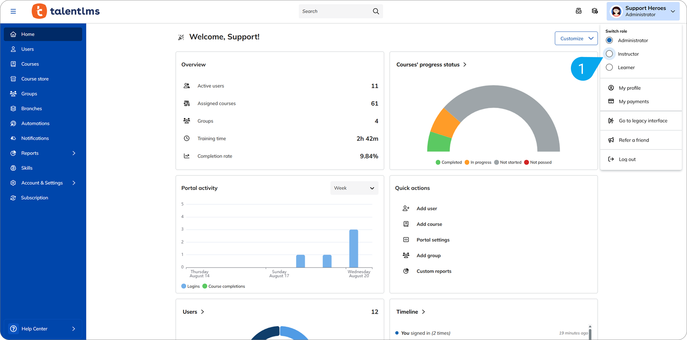The height and width of the screenshot is (340, 687).
Task: Click the Custom reports pie icon
Action: [406, 271]
